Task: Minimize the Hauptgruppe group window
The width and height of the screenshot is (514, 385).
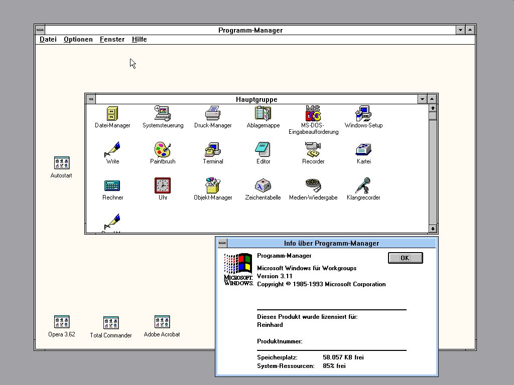Action: 422,99
